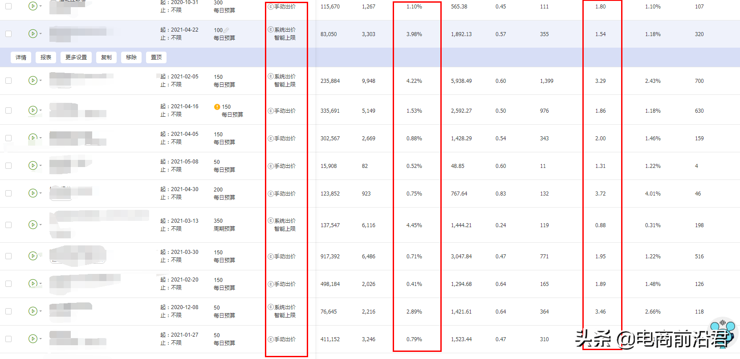740x359 pixels.
Task: Click the status play icon for the 2021-02-20 campaign
Action: tap(33, 283)
